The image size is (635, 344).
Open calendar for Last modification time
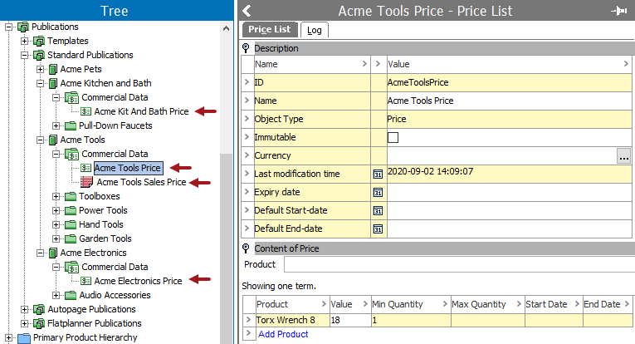(378, 174)
